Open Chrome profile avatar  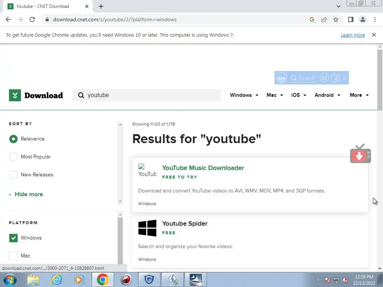pyautogui.click(x=363, y=19)
